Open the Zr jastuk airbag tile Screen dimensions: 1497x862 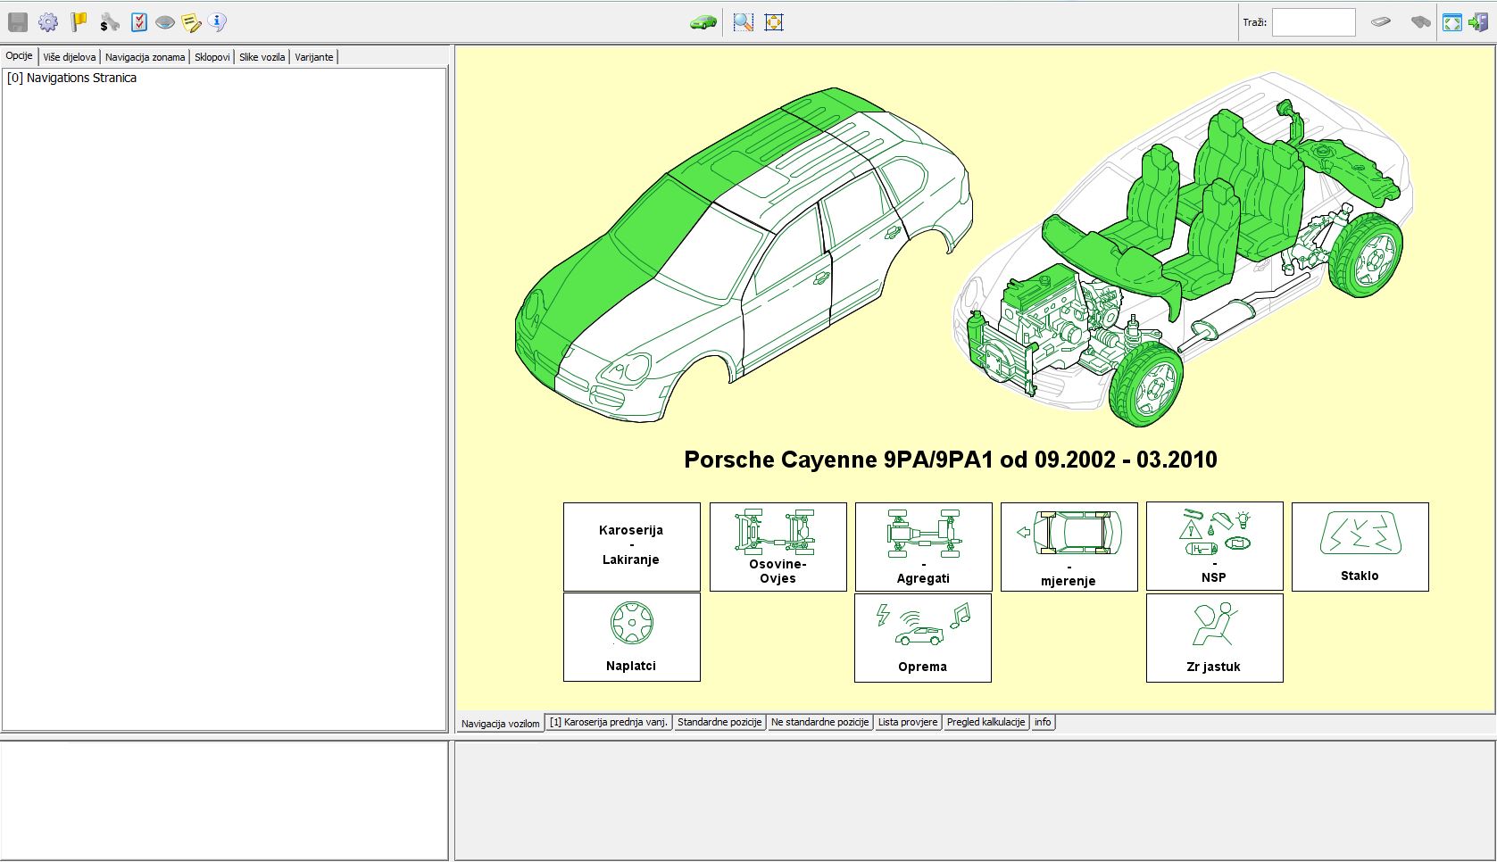click(x=1215, y=638)
